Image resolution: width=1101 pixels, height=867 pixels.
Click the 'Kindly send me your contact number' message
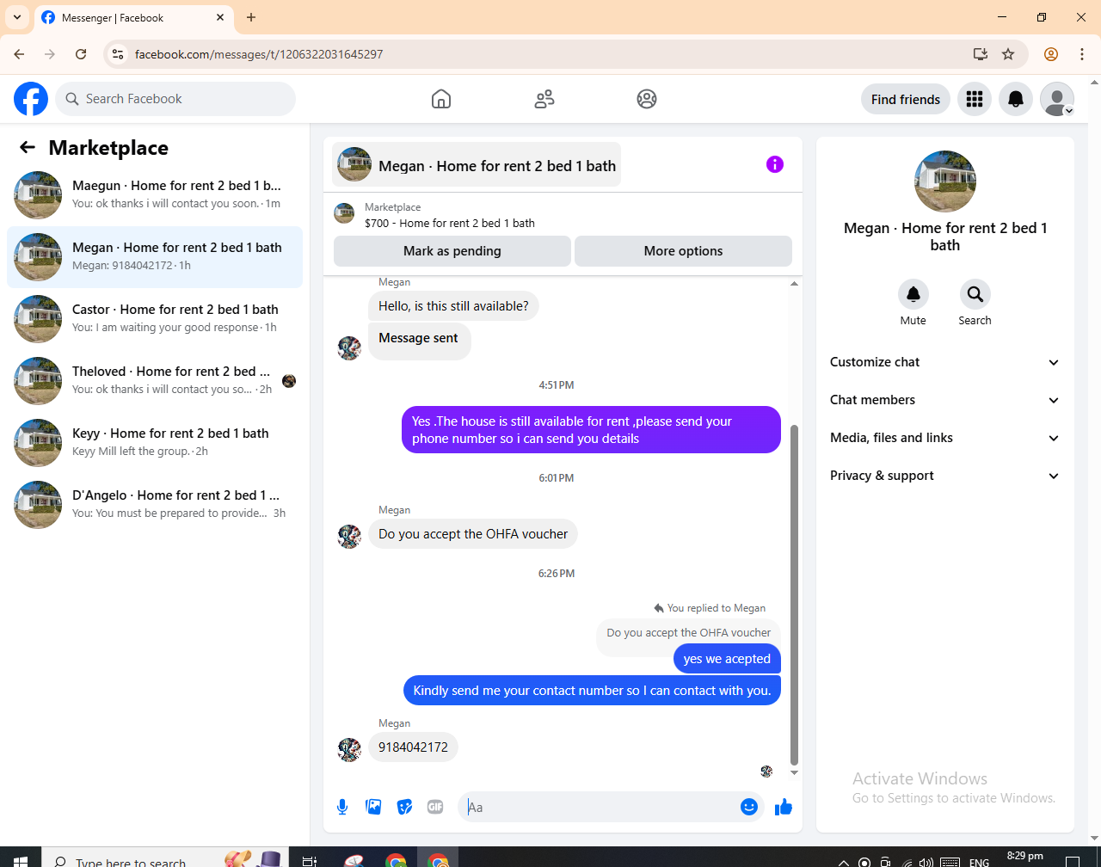click(x=592, y=691)
